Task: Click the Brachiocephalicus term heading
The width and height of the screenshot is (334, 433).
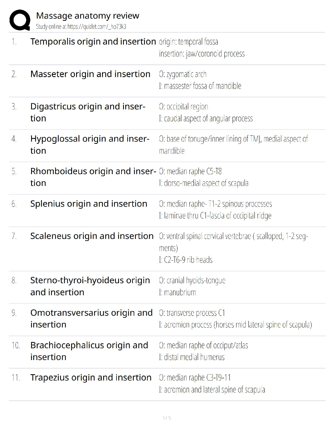Action: pyautogui.click(x=89, y=351)
